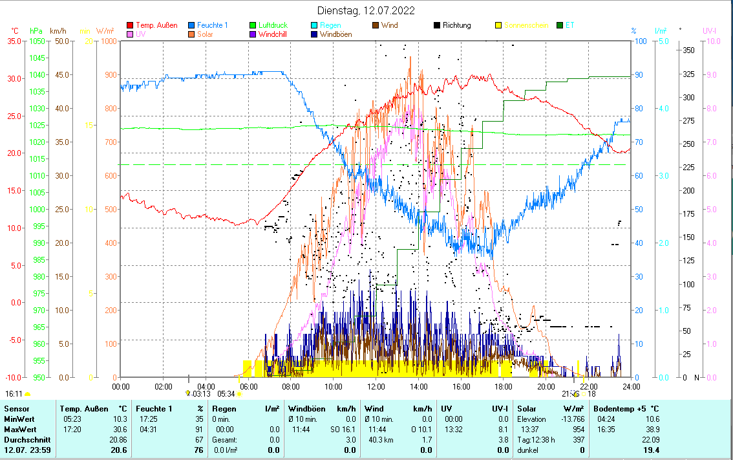This screenshot has height=460, width=733.
Task: Click the blue Feuchte 1 legend swatch
Action: 192,26
